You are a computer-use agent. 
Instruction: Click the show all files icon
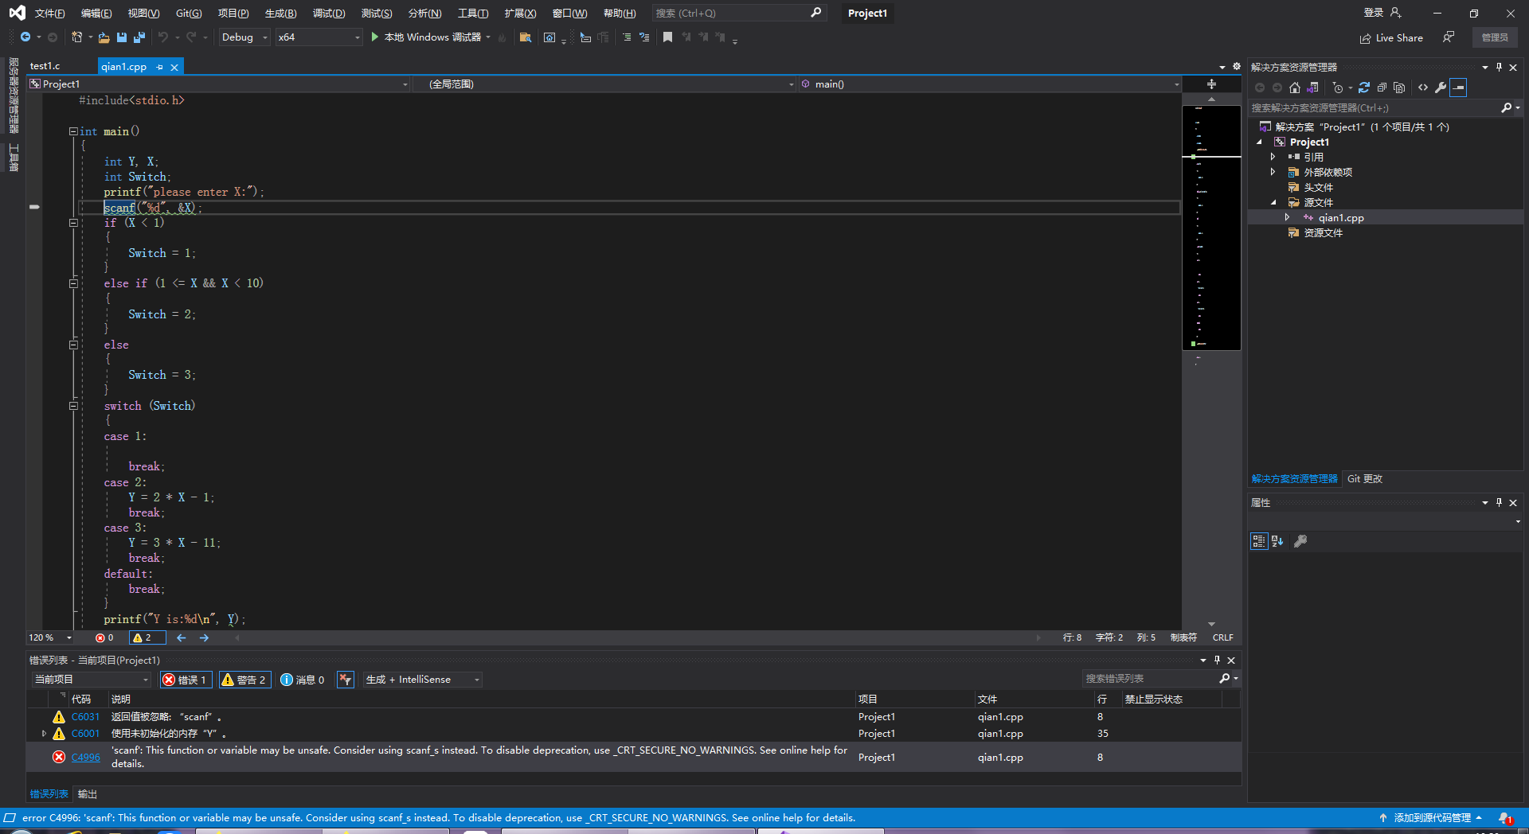1399,88
